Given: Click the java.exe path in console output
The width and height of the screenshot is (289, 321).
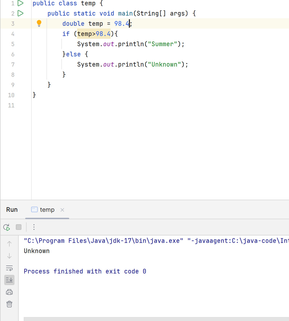Looking at the screenshot, I should 103,241.
